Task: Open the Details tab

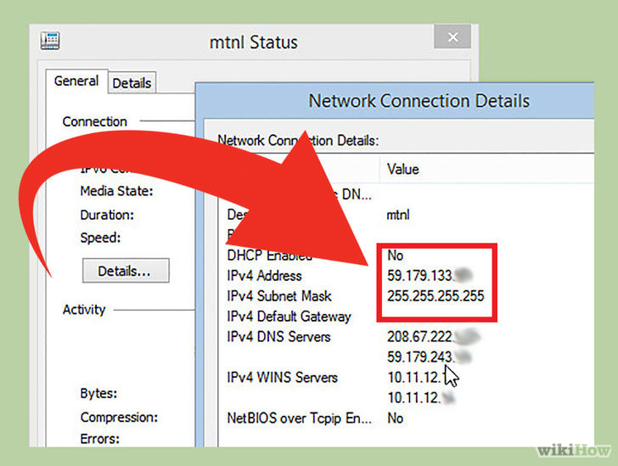Action: [x=132, y=83]
